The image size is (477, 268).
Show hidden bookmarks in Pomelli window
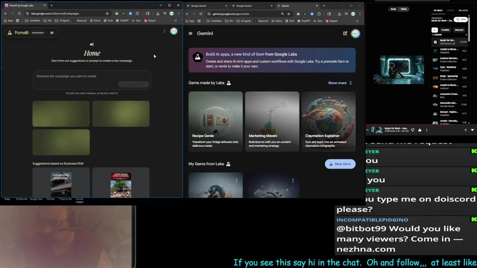pyautogui.click(x=176, y=20)
